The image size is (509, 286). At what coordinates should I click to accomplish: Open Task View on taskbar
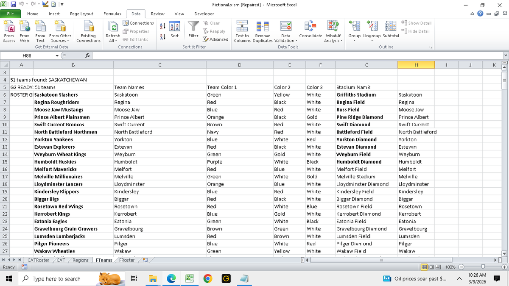tap(134, 279)
